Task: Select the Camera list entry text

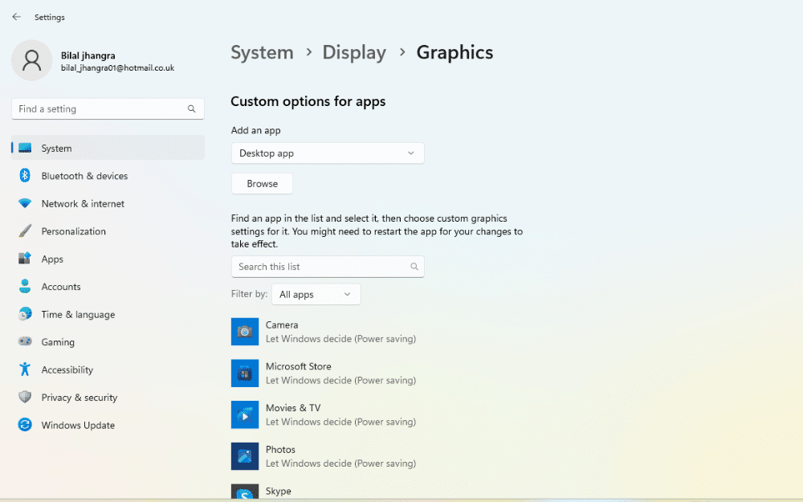Action: tap(282, 324)
